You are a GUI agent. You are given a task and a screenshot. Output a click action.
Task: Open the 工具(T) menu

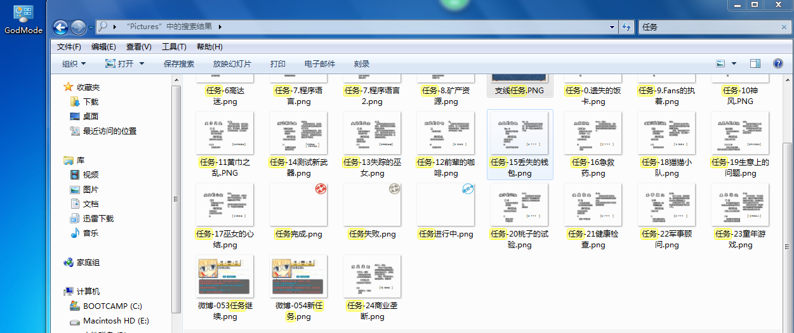(174, 47)
